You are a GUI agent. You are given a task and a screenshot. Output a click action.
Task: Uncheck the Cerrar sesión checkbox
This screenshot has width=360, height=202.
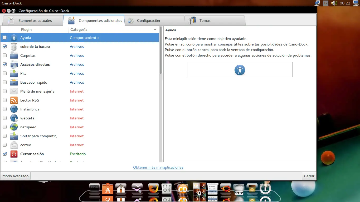coord(5,154)
